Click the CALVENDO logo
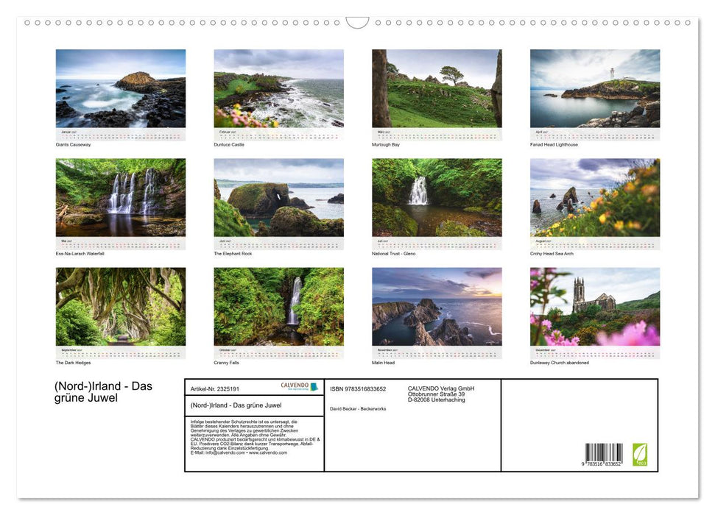The height and width of the screenshot is (515, 715). pyautogui.click(x=299, y=386)
